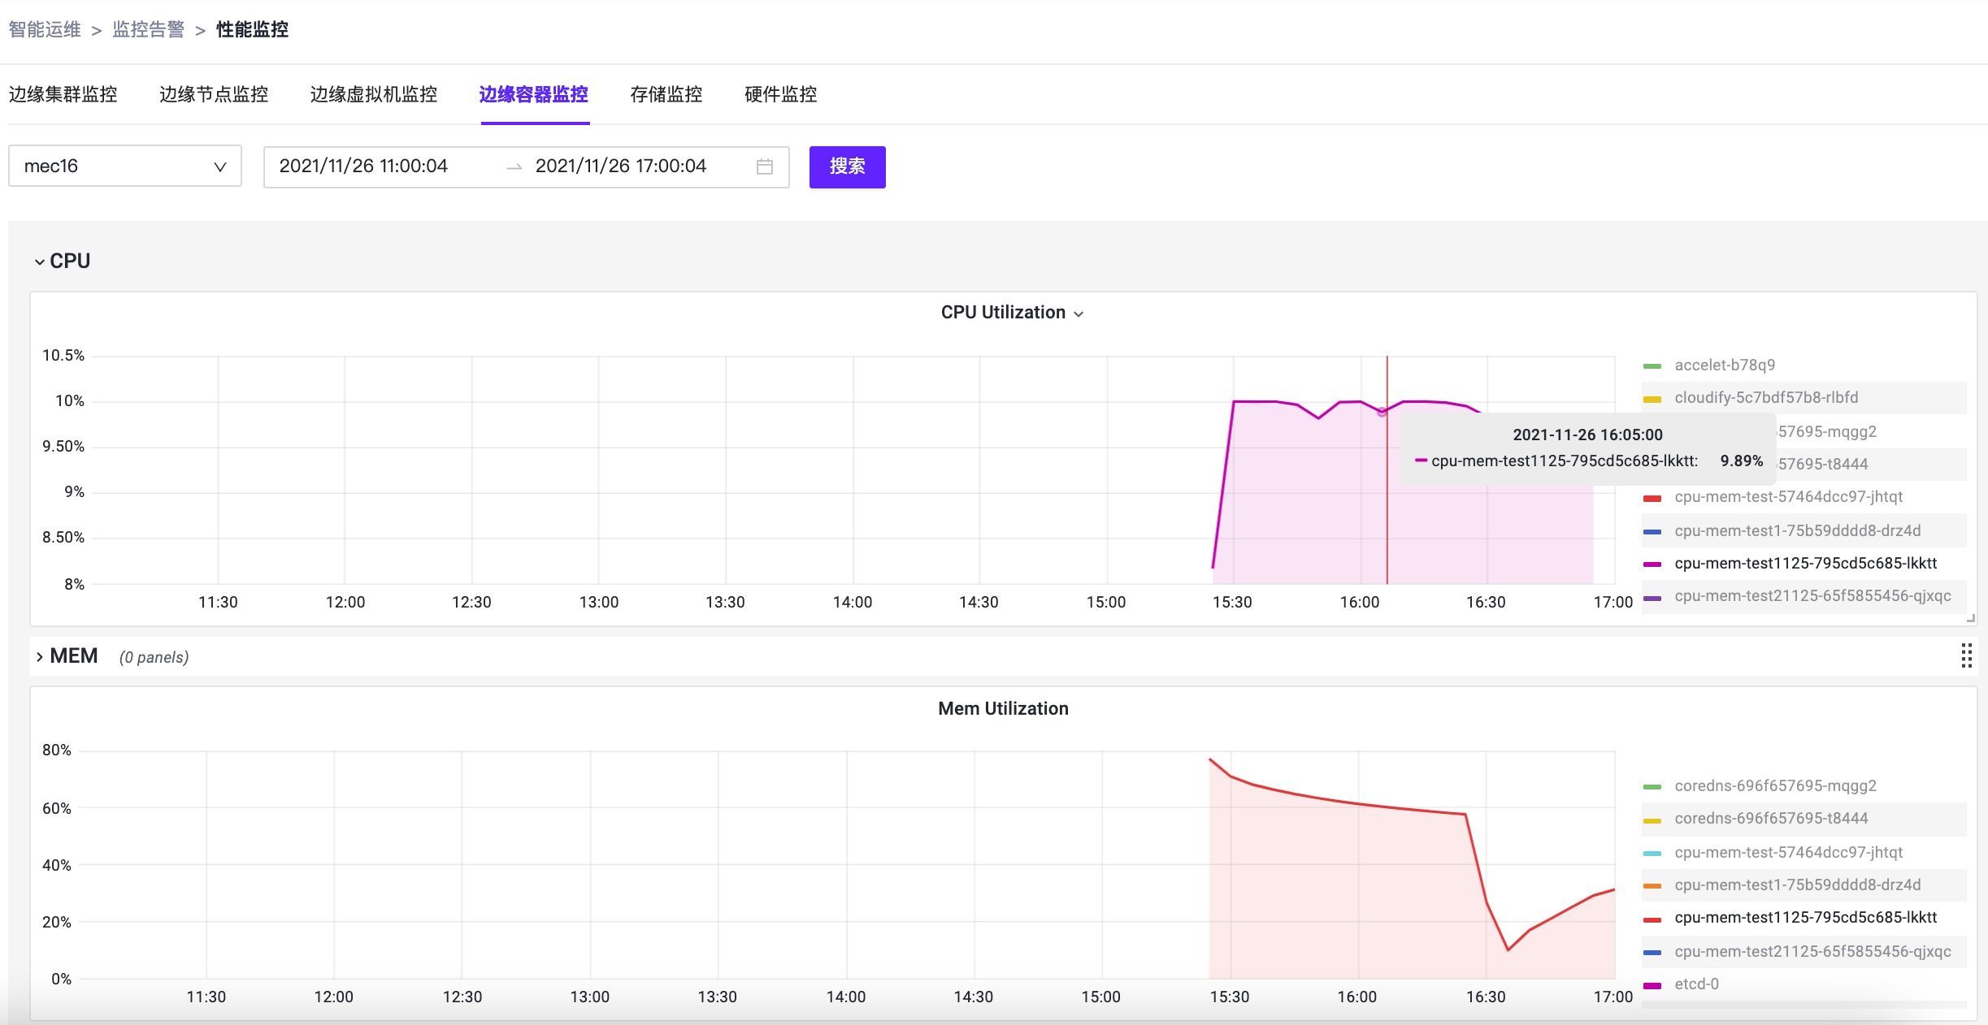Click the 搜索 search button

coord(847,167)
